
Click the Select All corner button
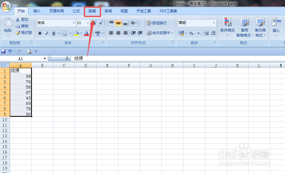5,65
